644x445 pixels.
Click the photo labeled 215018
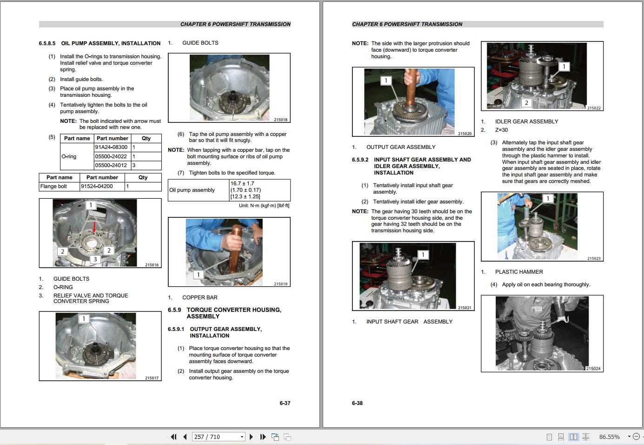coord(229,88)
